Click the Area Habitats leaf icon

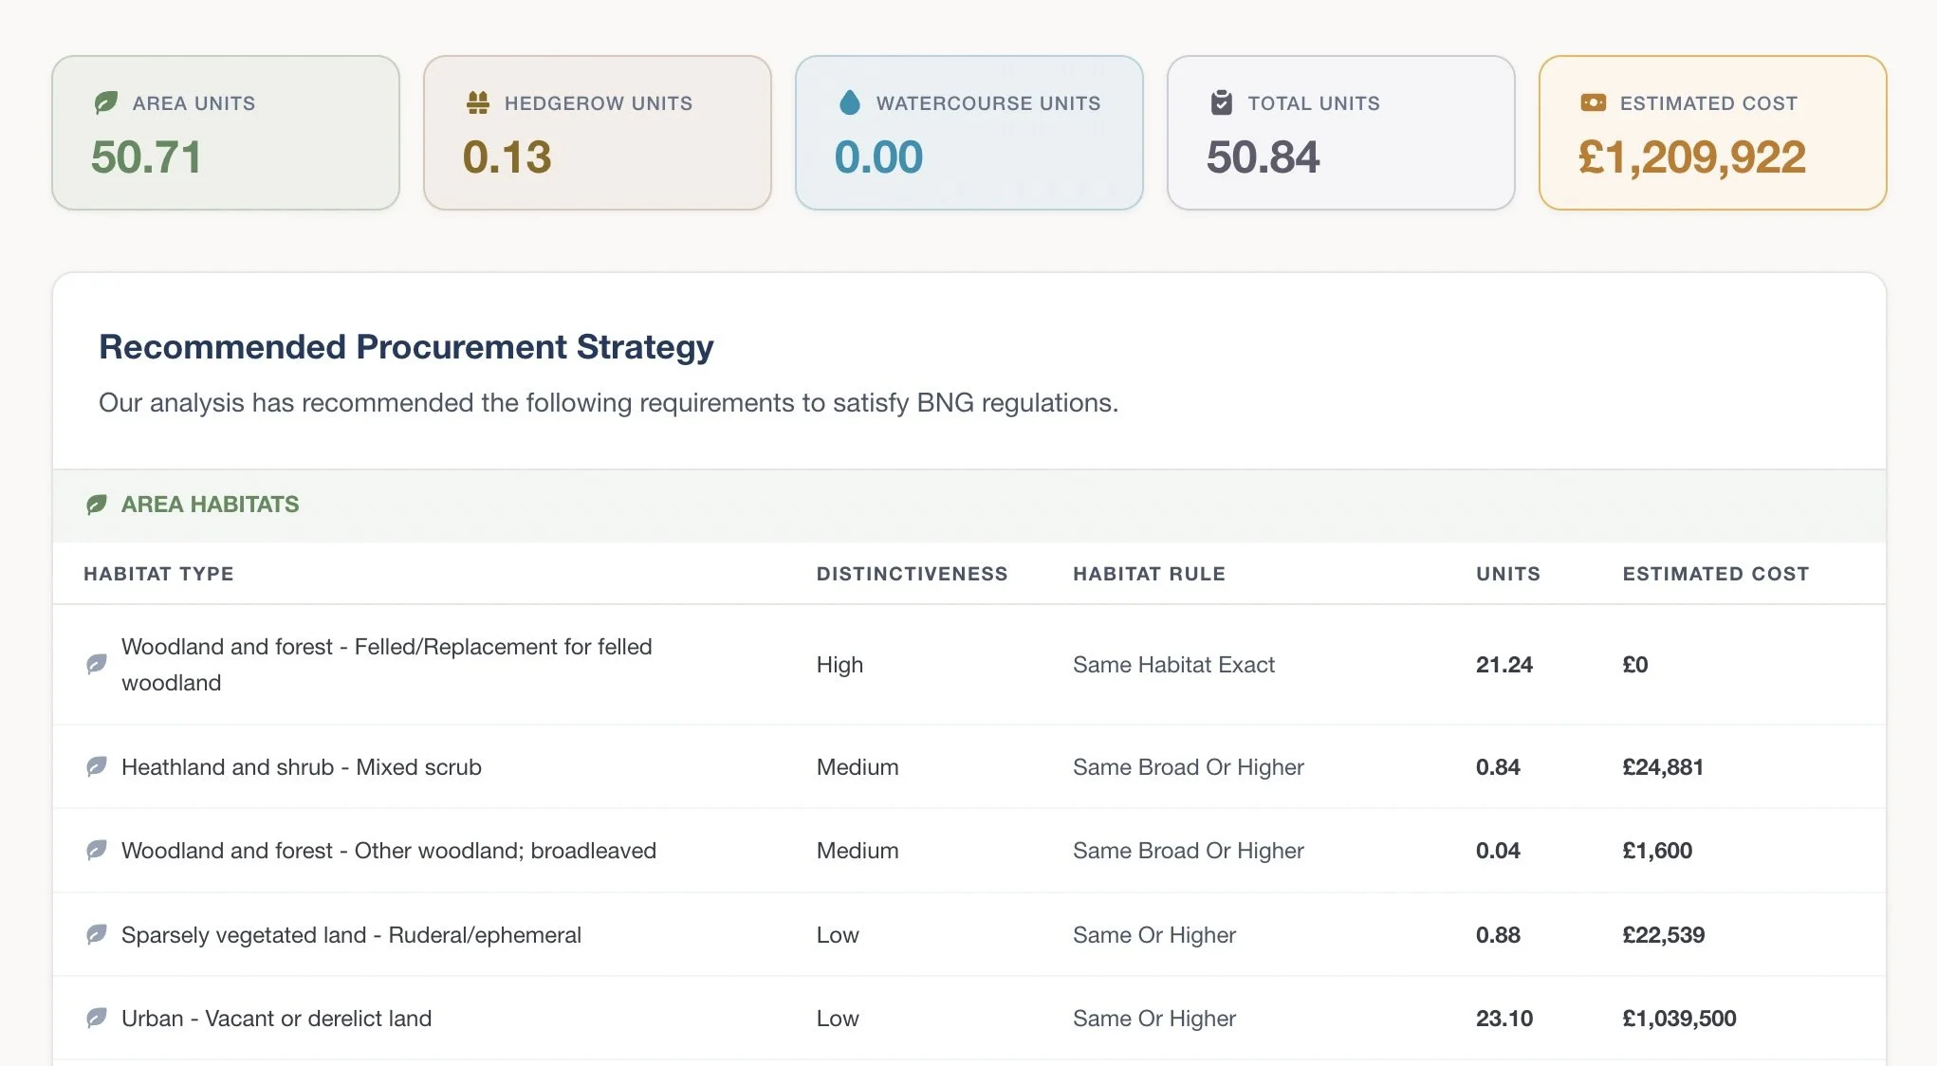tap(97, 505)
